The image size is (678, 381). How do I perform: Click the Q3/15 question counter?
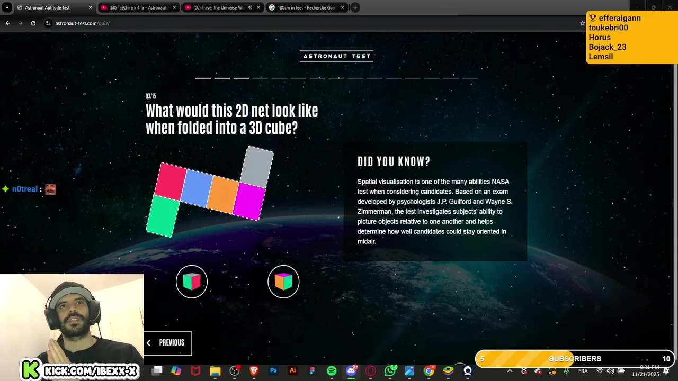(151, 96)
